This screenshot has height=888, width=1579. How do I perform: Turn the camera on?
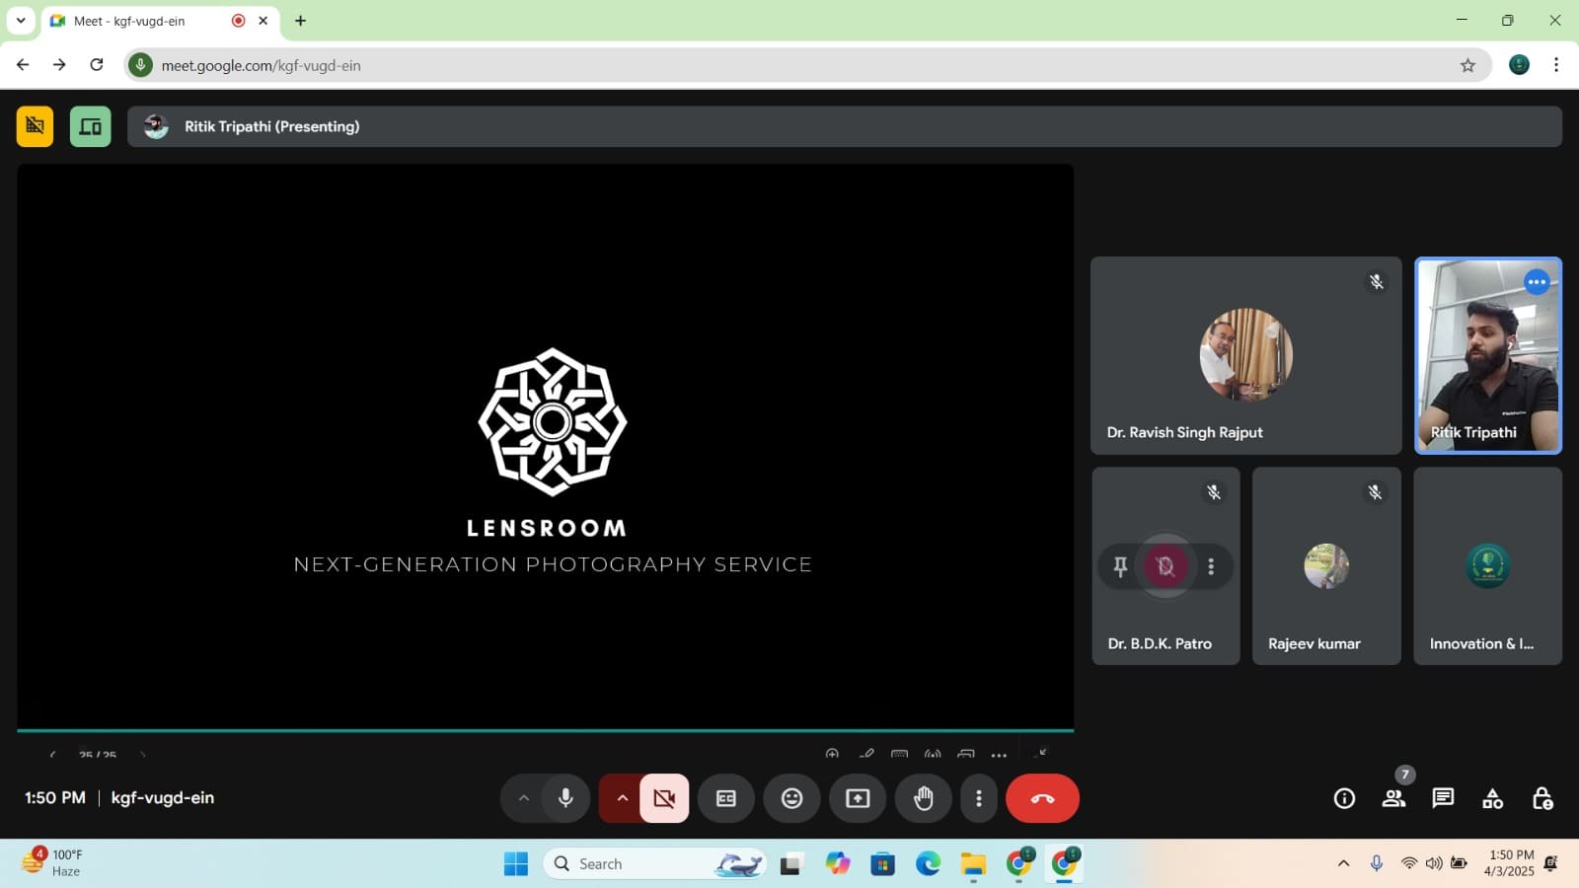point(664,798)
